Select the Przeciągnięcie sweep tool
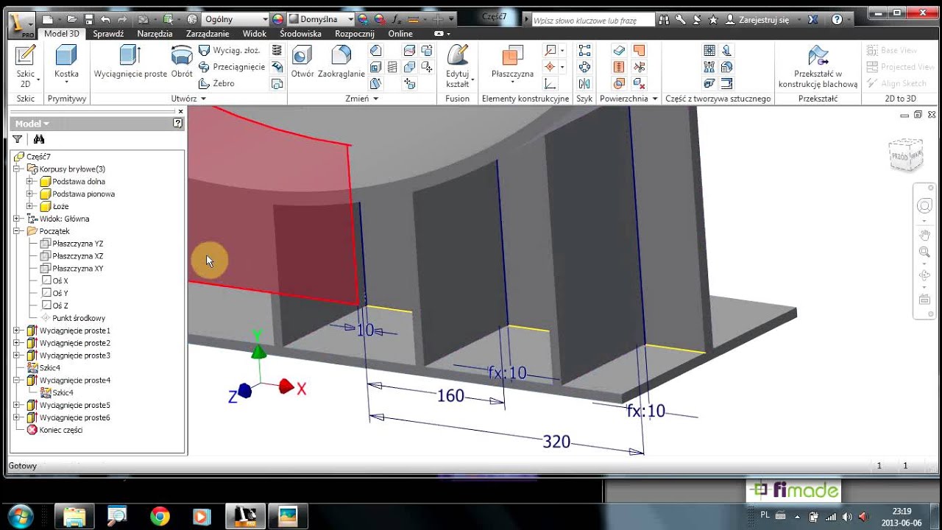Screen dimensions: 942x530 coord(232,67)
